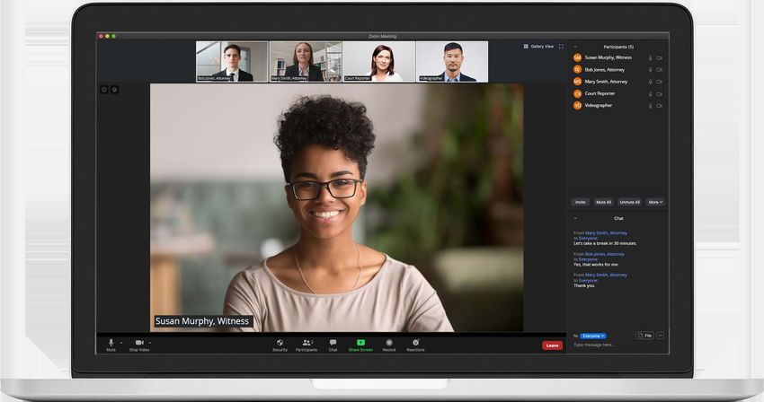764x402 pixels.
Task: Select Videographer video thumbnail
Action: coord(452,61)
